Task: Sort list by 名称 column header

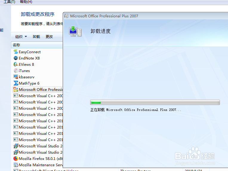Action: click(x=37, y=45)
